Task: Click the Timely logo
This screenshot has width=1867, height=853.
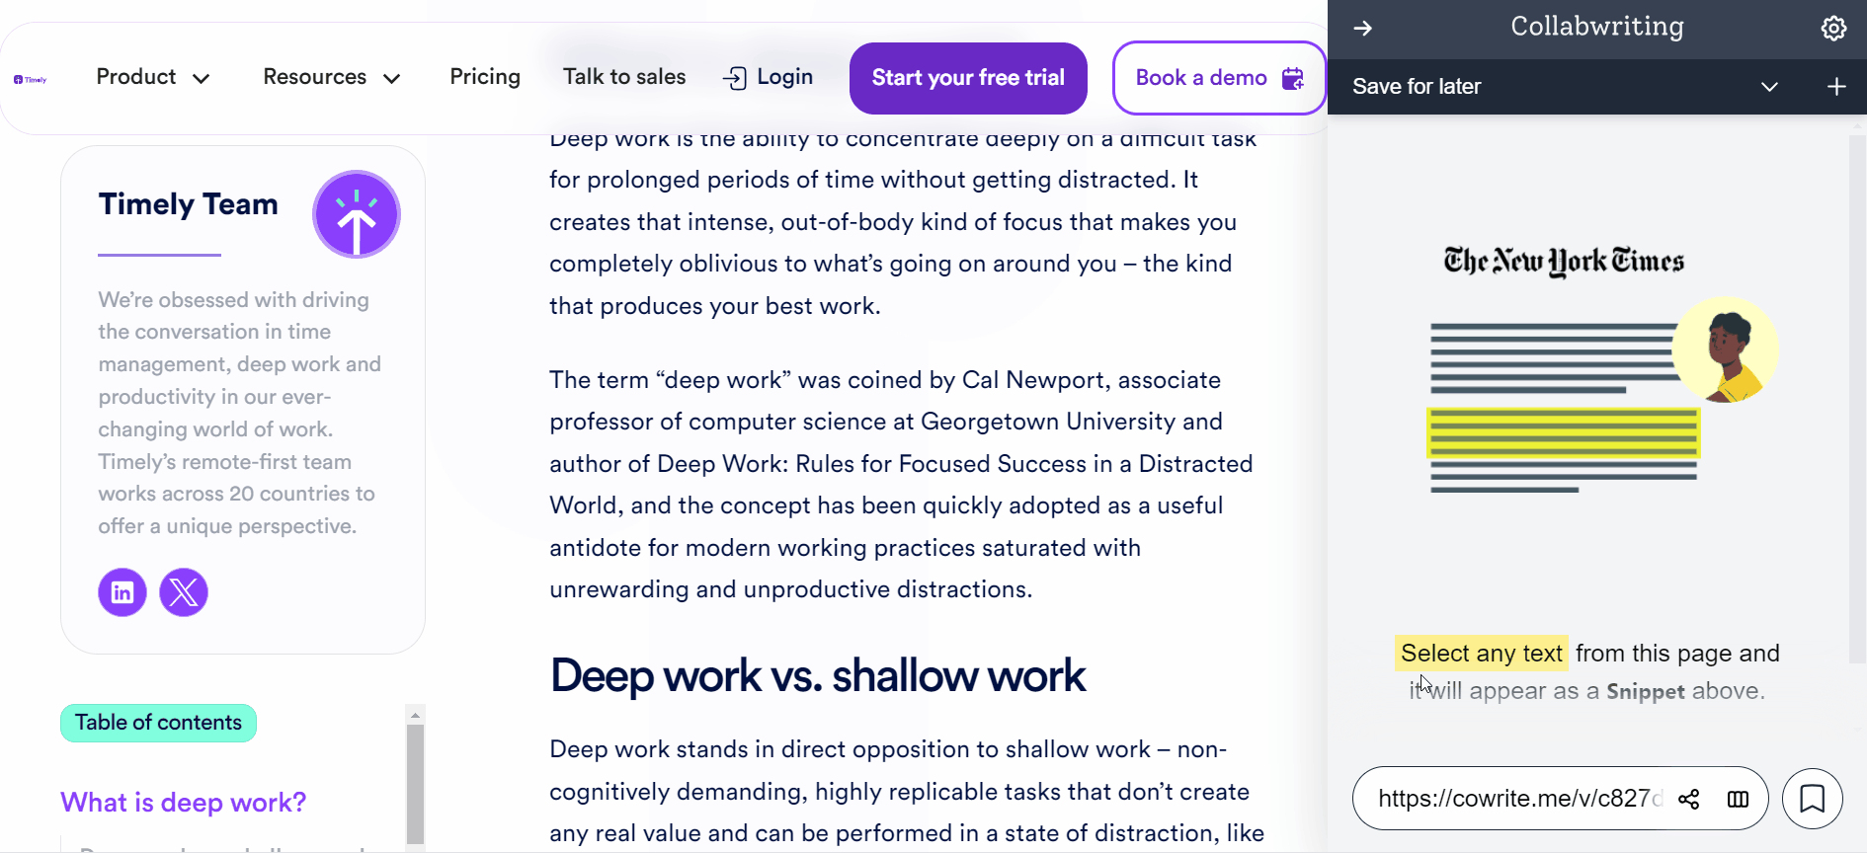Action: [x=30, y=78]
